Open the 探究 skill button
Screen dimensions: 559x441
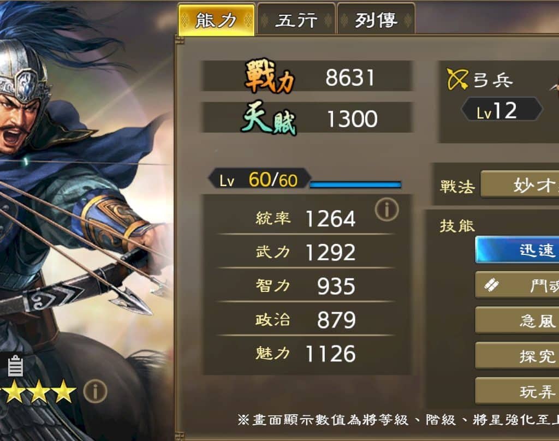click(x=517, y=355)
